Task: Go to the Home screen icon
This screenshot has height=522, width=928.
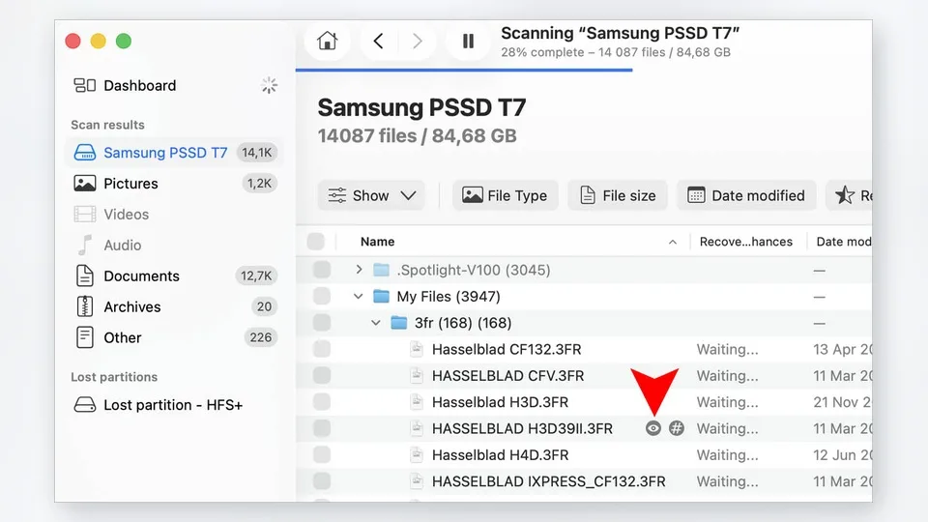Action: 327,41
